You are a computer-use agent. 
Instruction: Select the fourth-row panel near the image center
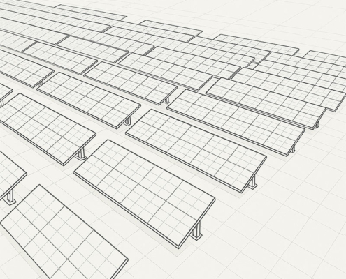pos(130,83)
